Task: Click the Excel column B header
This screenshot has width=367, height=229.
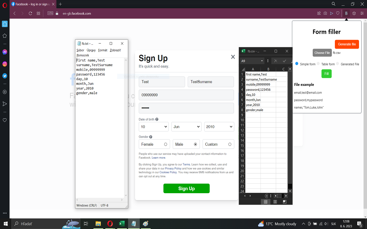Action: (x=268, y=69)
